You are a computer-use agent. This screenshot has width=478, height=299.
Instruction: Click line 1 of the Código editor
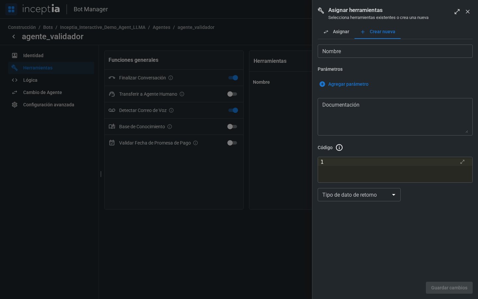(395, 162)
